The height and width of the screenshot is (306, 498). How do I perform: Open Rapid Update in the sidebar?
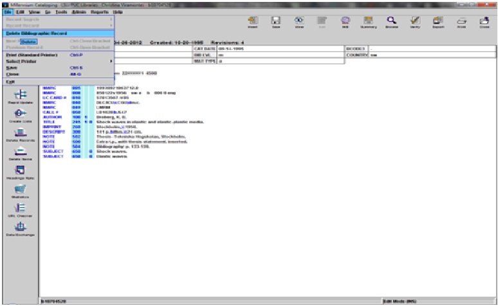pyautogui.click(x=19, y=96)
